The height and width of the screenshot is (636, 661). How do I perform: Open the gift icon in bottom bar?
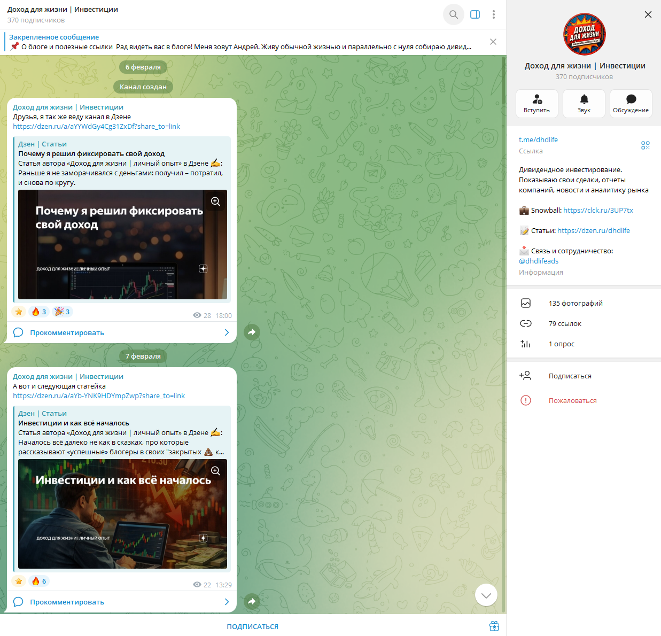[494, 626]
